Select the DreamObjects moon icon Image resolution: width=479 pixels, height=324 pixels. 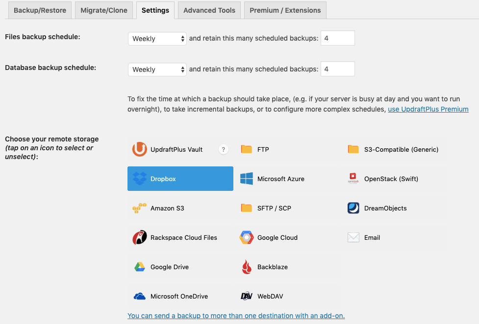353,208
